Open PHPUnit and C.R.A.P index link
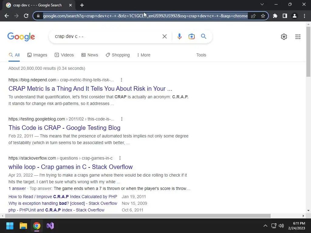This screenshot has width=311, height=233. (x=56, y=210)
